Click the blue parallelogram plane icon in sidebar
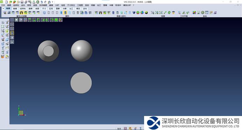Image resolution: width=242 pixels, height=130 pixels. pos(7,39)
